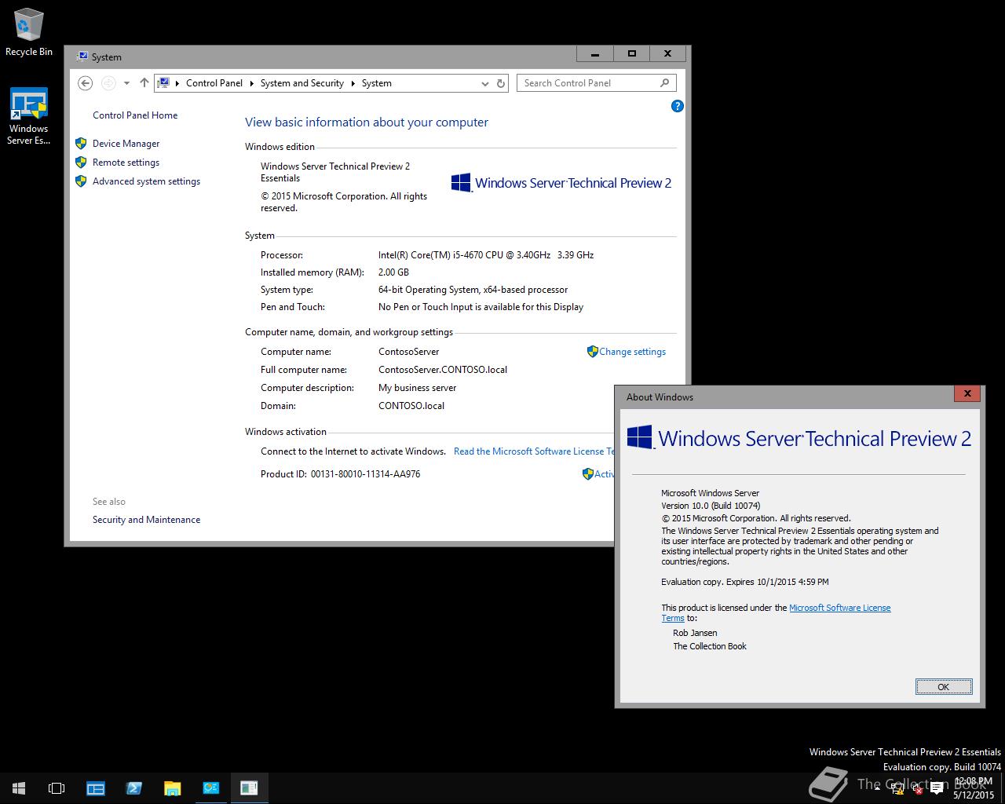Screen dimensions: 1005x804
Task: Click the computer icon in address bar
Action: pos(163,82)
